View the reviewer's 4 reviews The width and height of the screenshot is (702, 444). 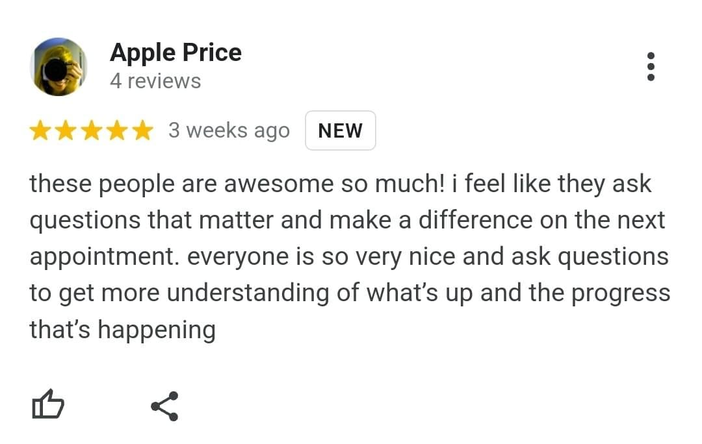coord(155,82)
